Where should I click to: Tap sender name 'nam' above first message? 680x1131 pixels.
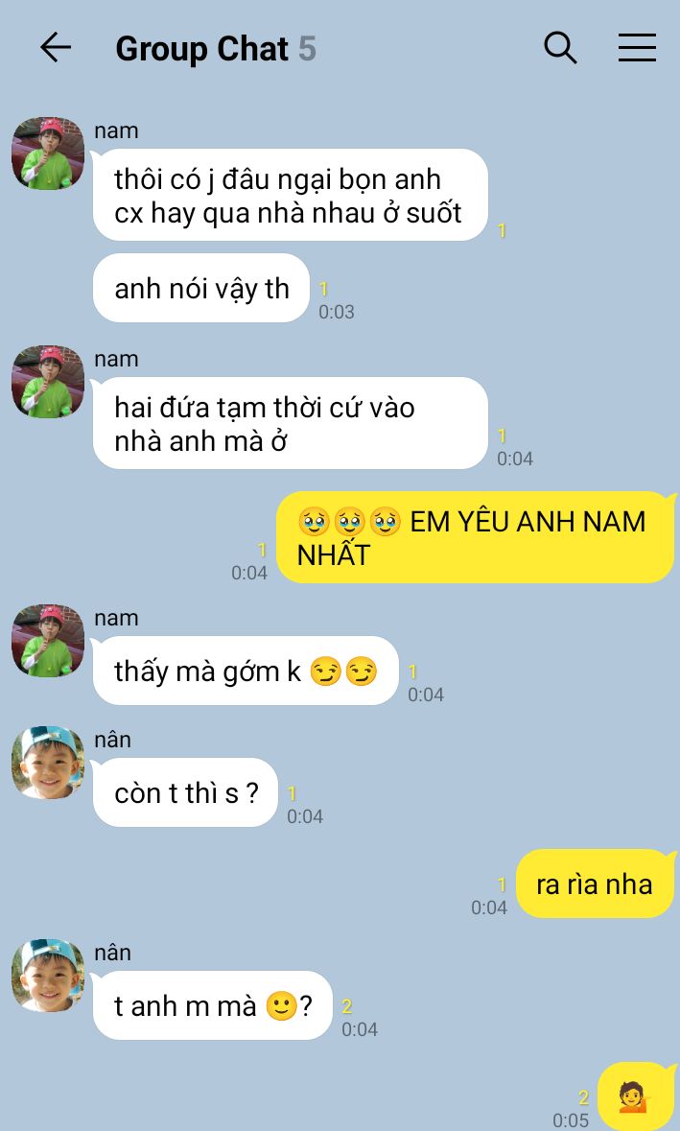point(116,130)
